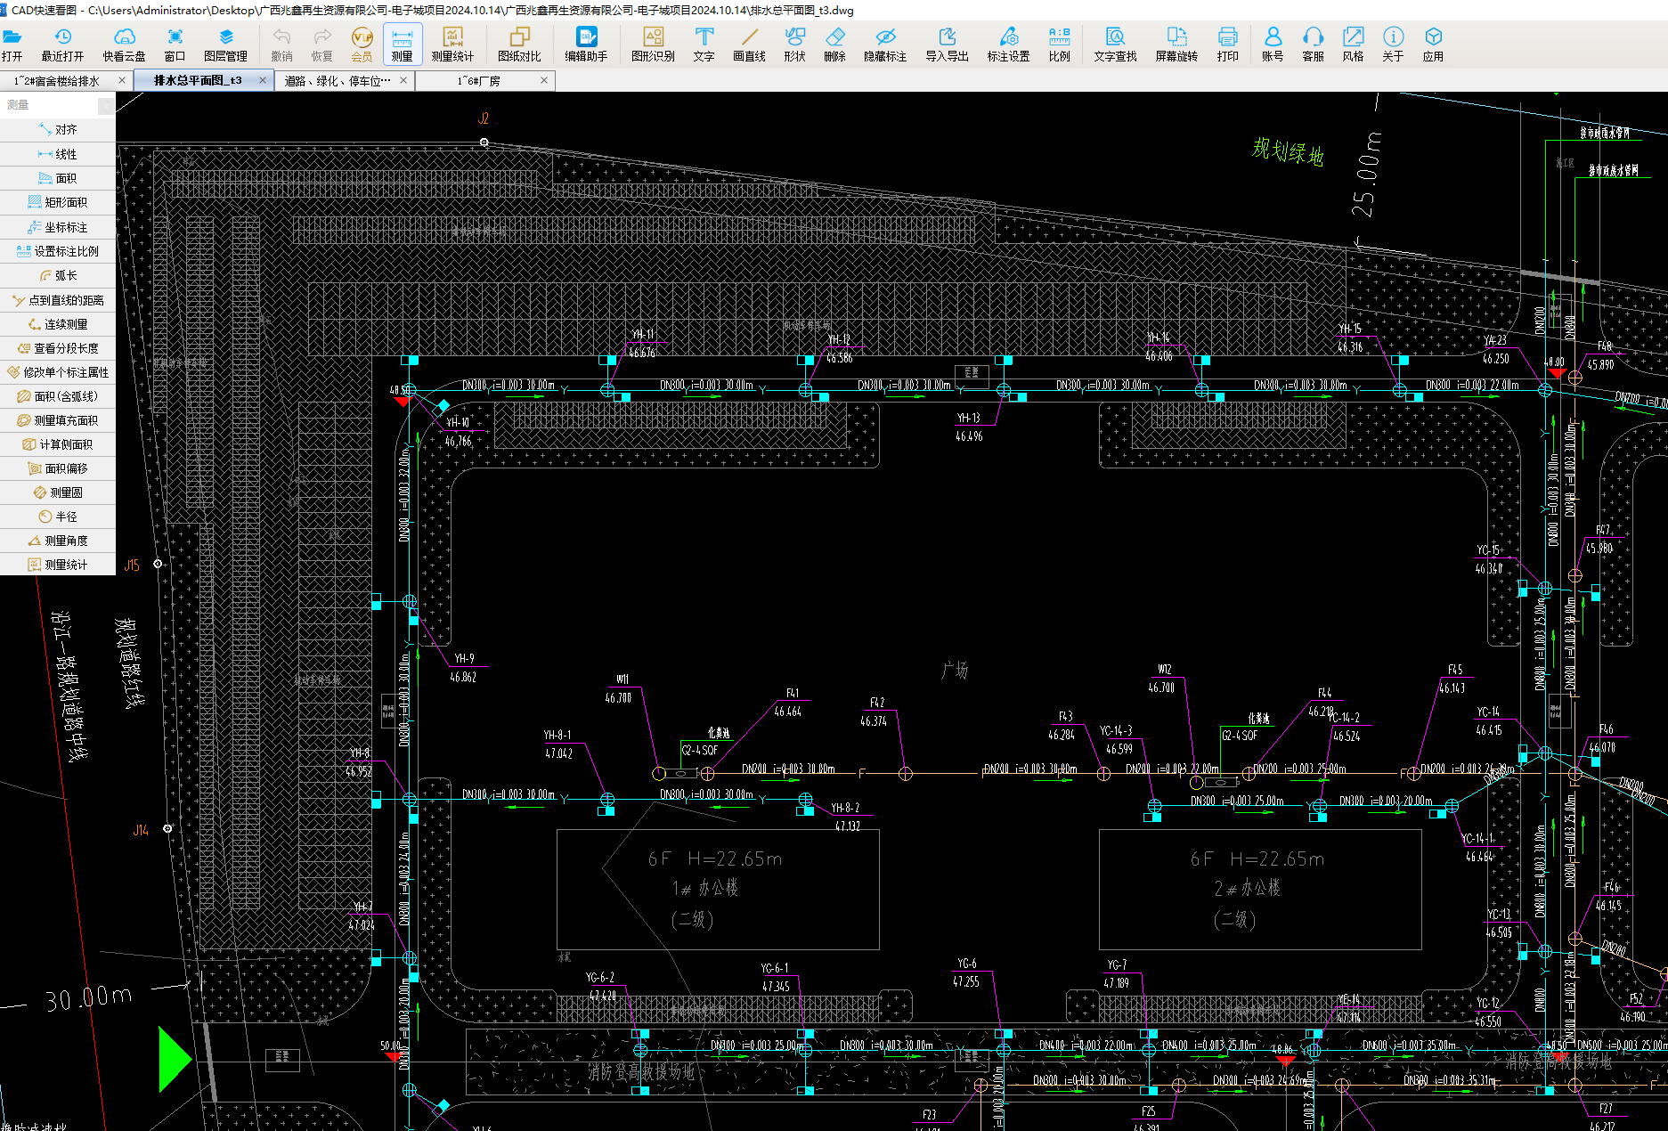
Task: Select 测量填充面积 hatch area tool
Action: click(58, 420)
